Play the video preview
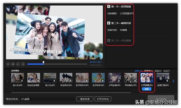 pos(8,64)
